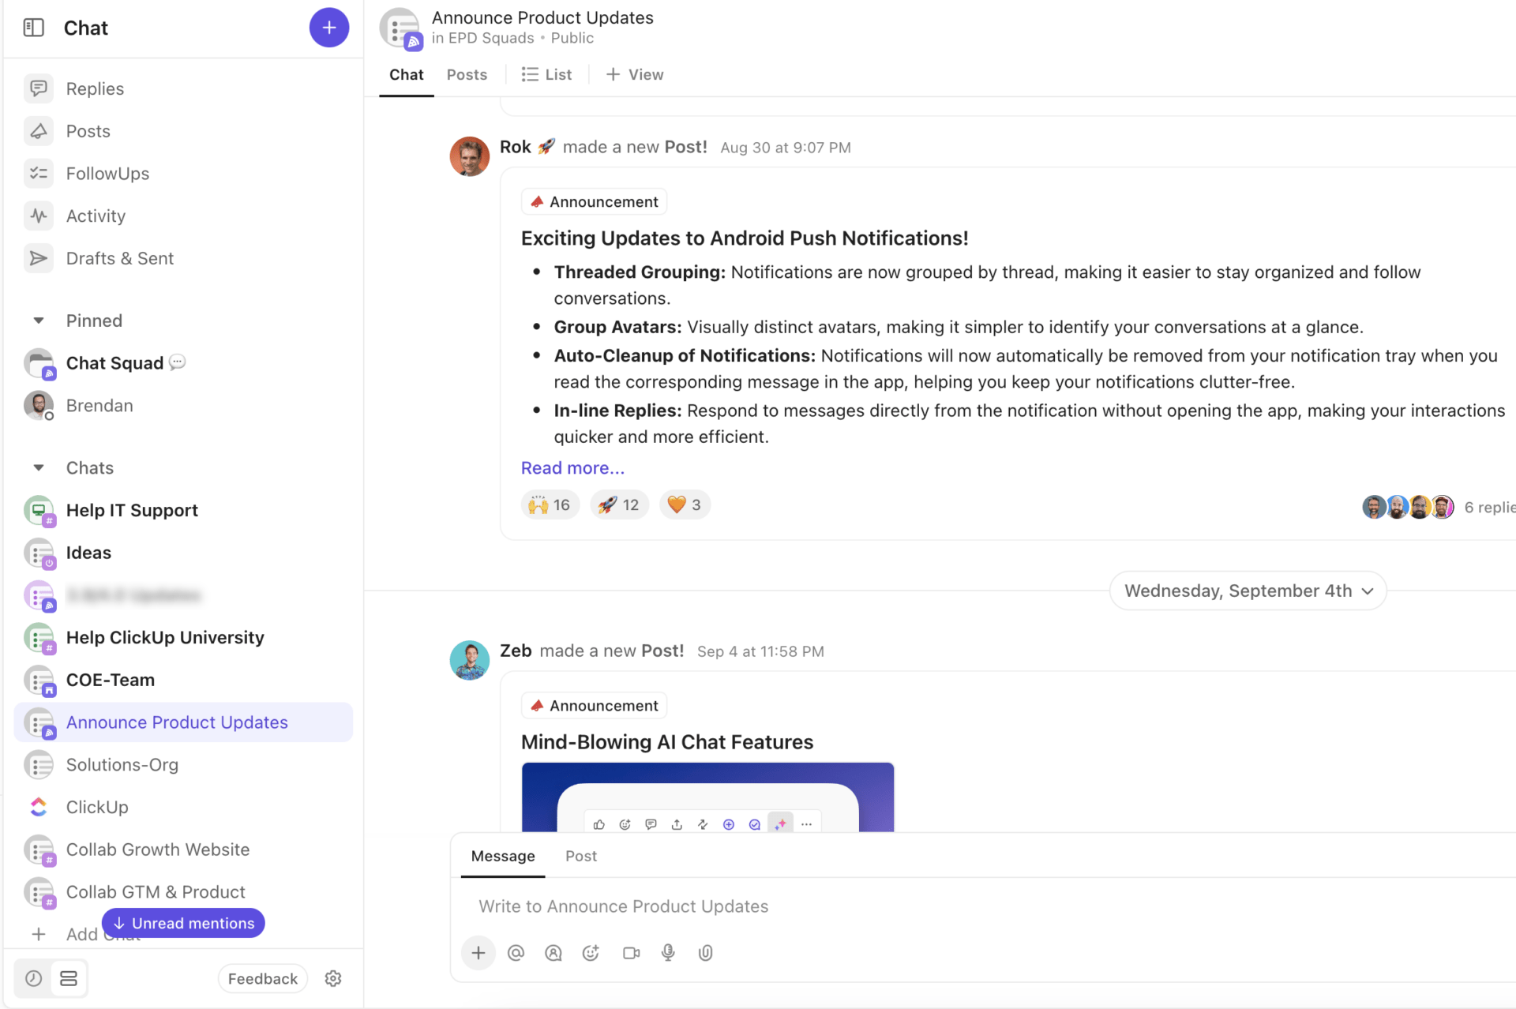The image size is (1516, 1009).
Task: Toggle the Message composer tab
Action: pos(502,855)
